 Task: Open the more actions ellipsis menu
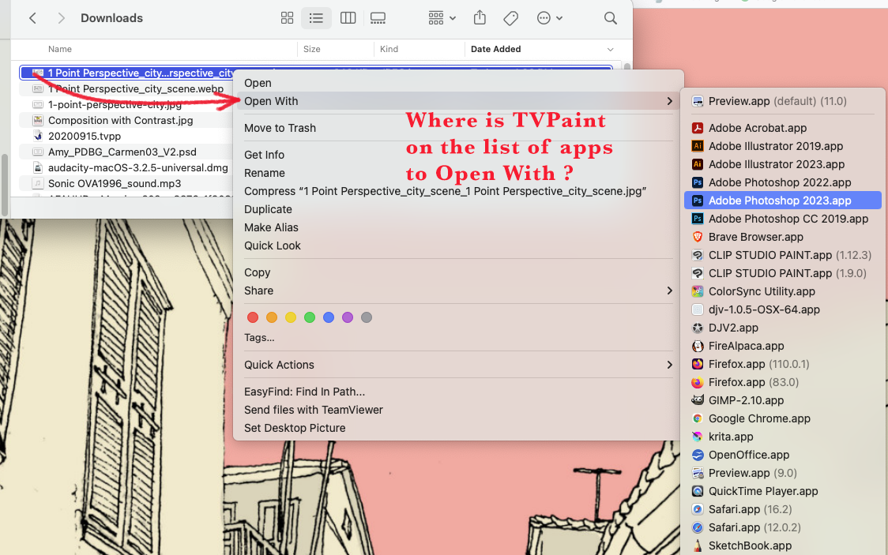(x=549, y=18)
